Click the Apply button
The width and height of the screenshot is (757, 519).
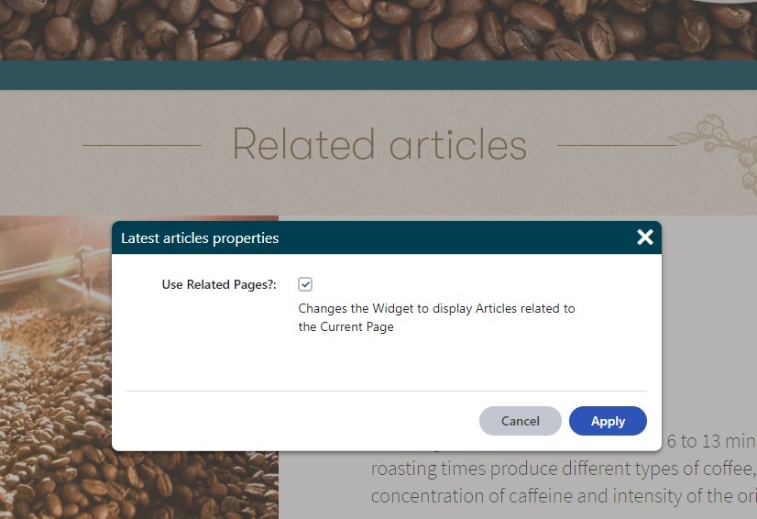pos(608,421)
